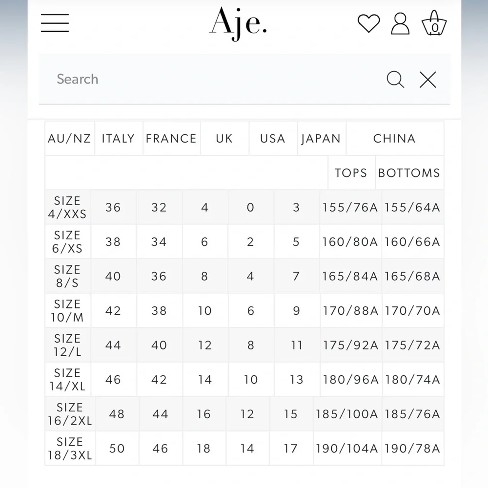
Task: Click the 170/88A tops value
Action: 350,310
